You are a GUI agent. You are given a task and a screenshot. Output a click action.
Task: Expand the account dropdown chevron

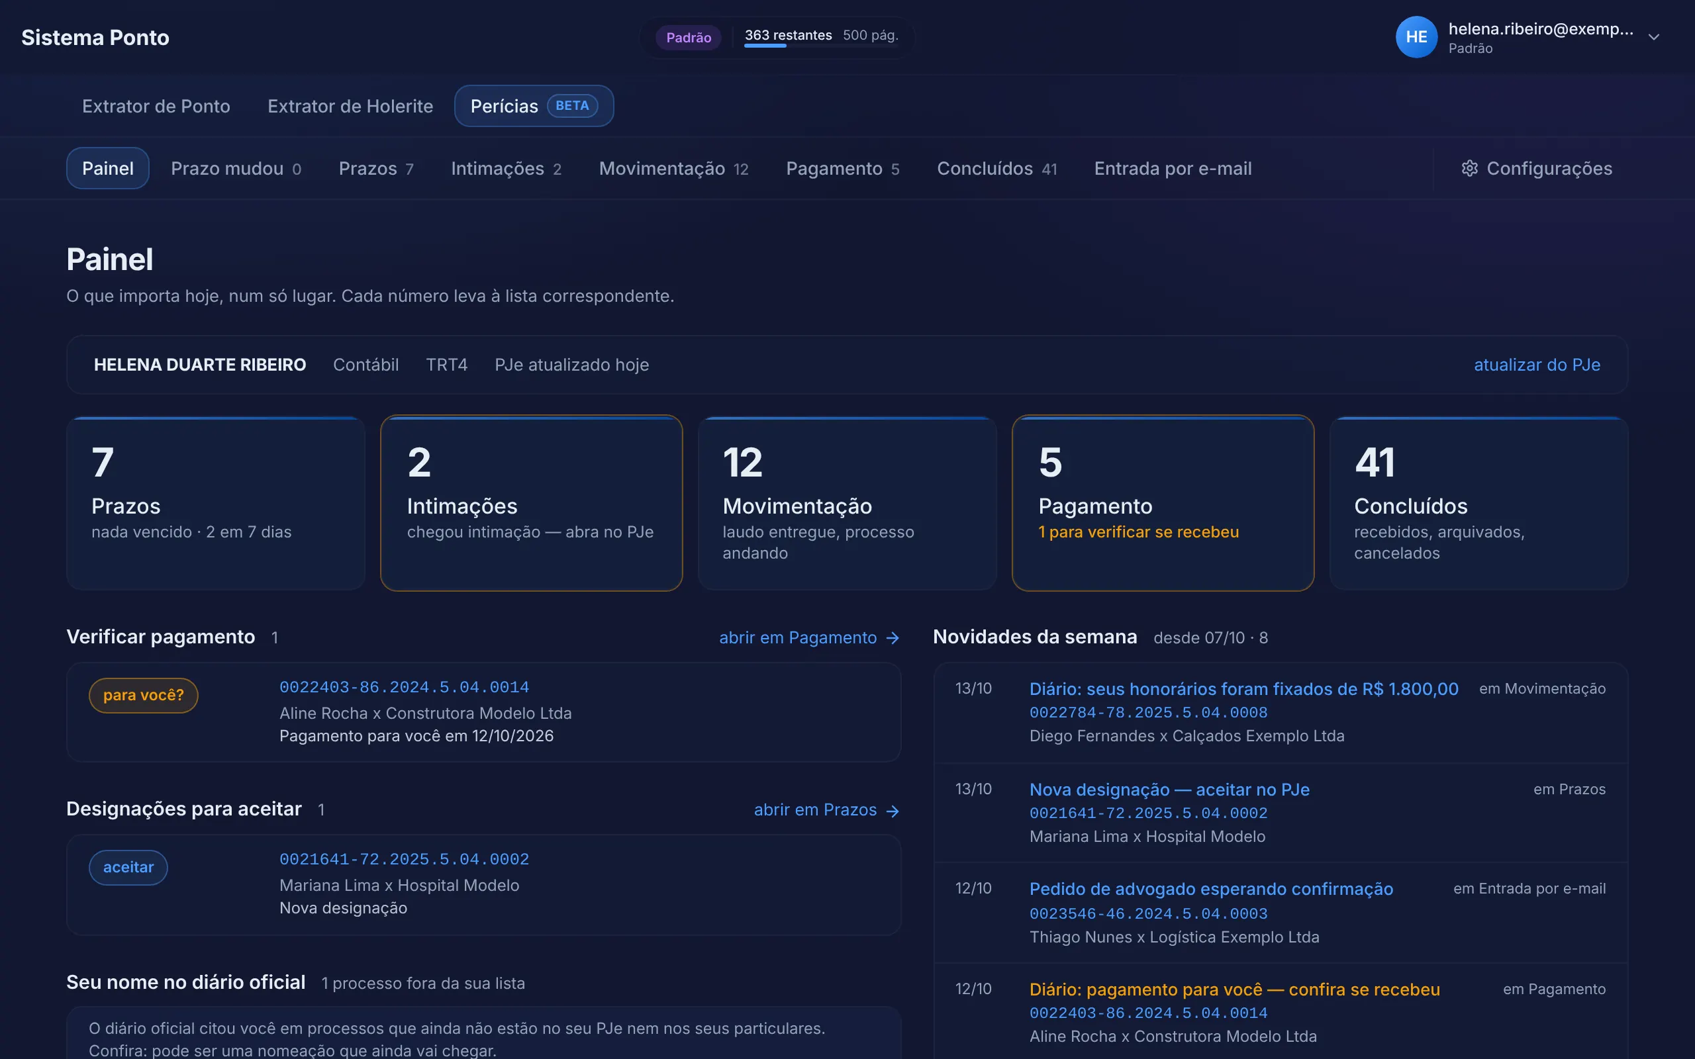tap(1654, 37)
